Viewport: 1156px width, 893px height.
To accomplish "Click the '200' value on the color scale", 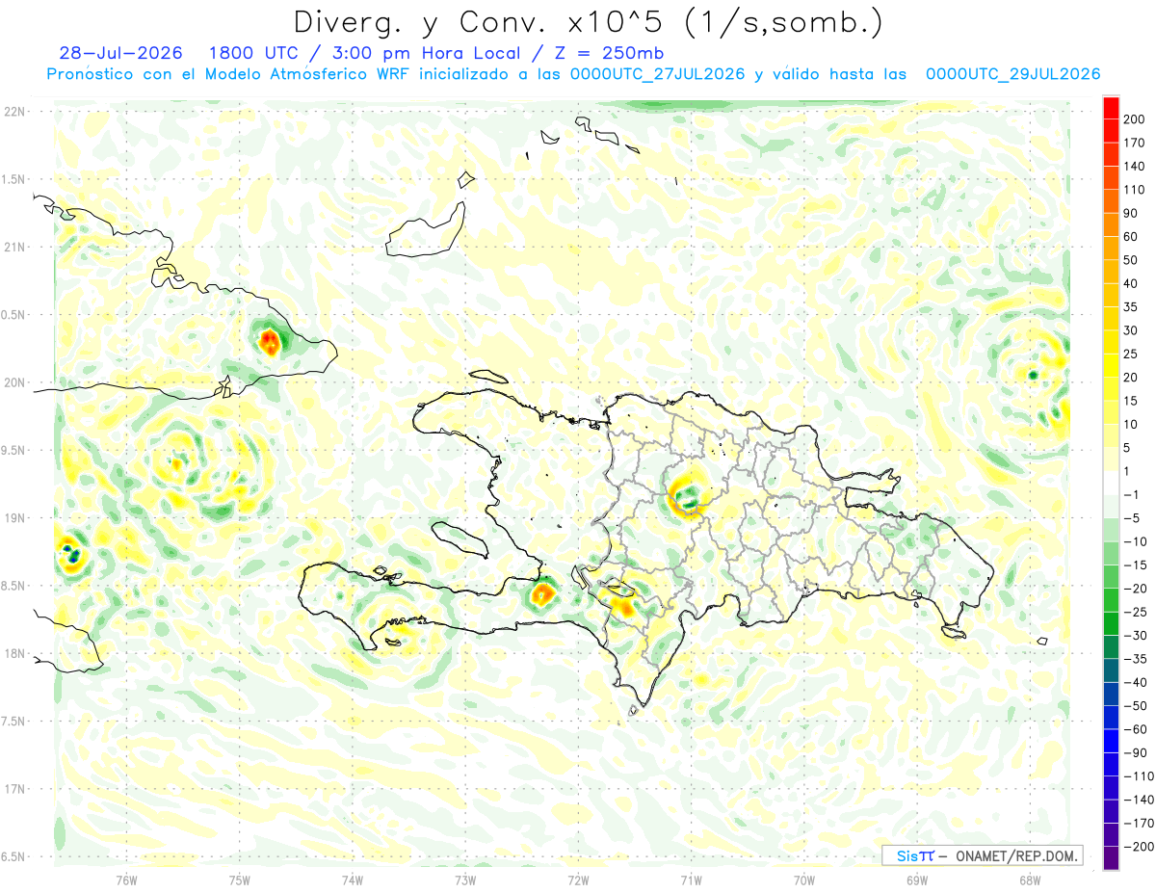I will pyautogui.click(x=1134, y=118).
